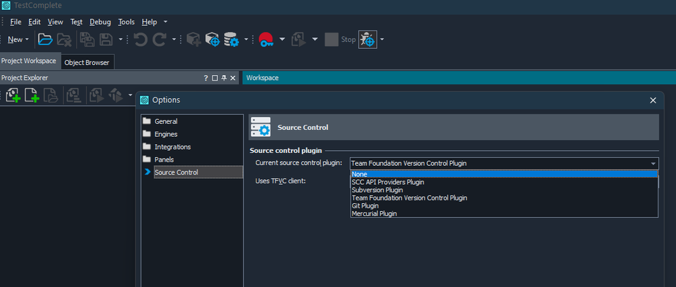676x287 pixels.
Task: Click the Open folder toolbar icon
Action: (45, 39)
